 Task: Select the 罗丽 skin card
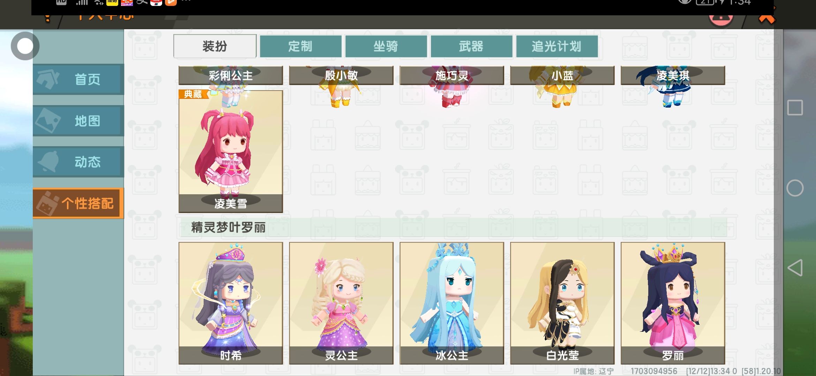click(673, 303)
